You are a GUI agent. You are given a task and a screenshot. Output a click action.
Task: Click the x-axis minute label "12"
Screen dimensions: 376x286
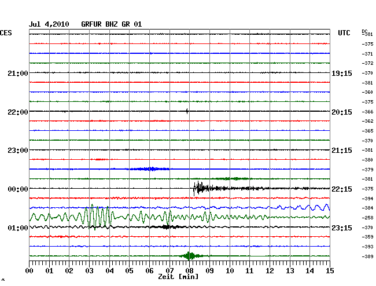click(x=270, y=271)
